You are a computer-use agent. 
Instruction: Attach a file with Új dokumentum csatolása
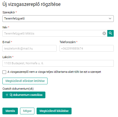click(24, 95)
